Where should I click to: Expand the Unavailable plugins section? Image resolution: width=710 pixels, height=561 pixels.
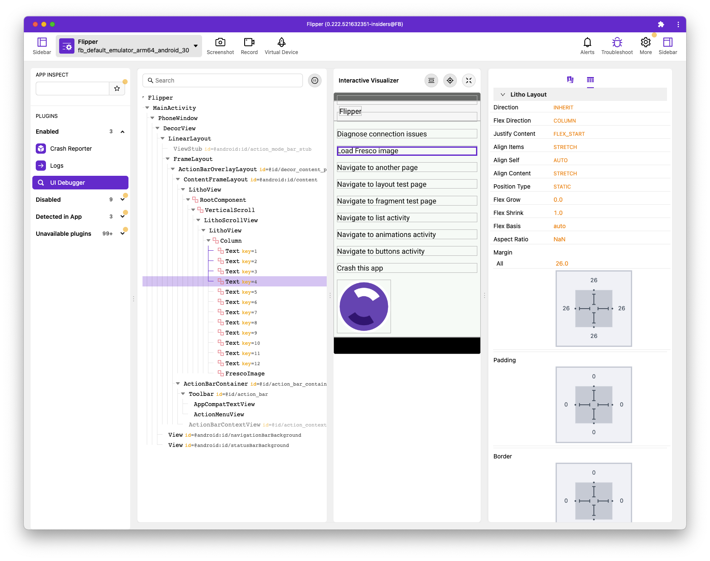coord(123,234)
